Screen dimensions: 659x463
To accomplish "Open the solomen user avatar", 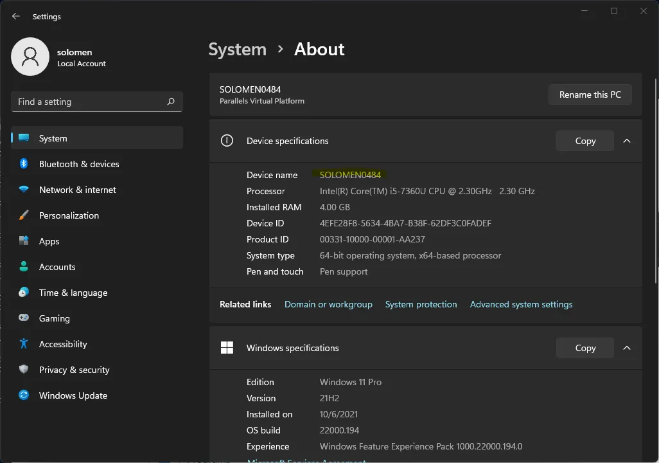I will (x=30, y=57).
